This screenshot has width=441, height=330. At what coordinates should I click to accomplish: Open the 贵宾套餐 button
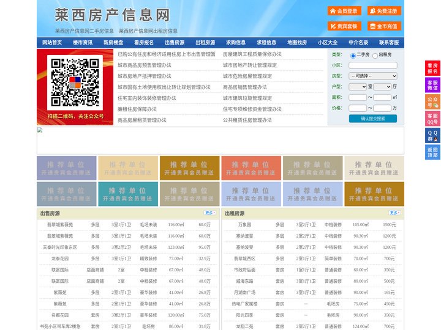pyautogui.click(x=344, y=26)
